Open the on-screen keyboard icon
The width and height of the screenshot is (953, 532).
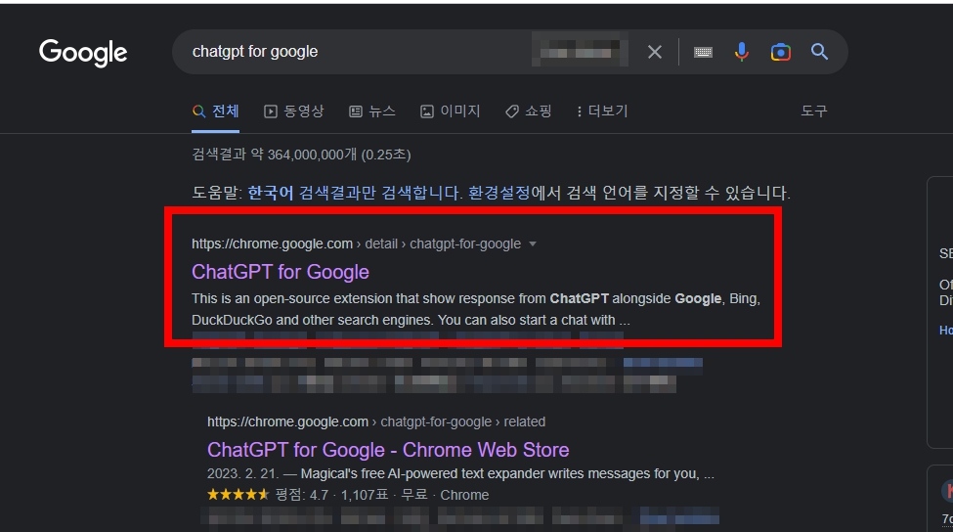(x=703, y=52)
